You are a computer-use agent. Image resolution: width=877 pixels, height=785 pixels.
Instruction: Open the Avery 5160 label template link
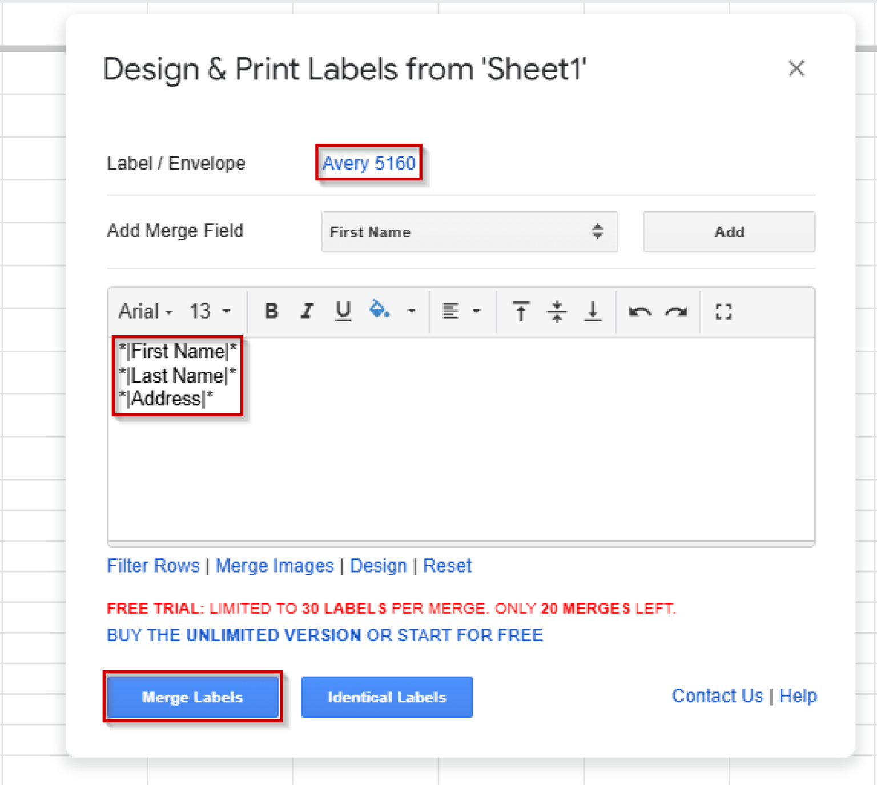369,163
